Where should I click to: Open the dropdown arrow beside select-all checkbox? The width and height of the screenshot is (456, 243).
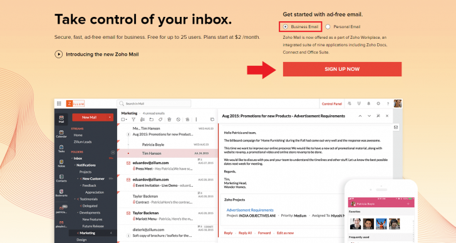tap(127, 120)
